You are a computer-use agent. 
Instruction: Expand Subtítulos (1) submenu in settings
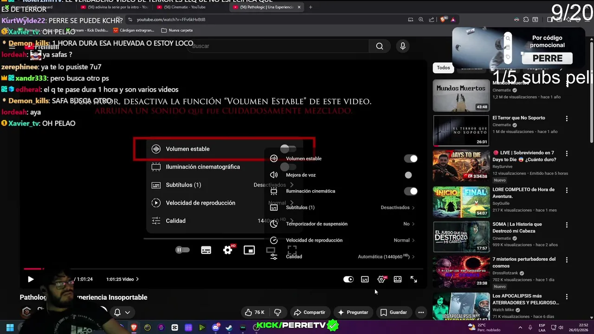click(x=342, y=207)
